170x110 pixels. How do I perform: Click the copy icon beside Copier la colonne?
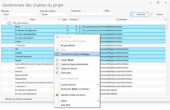57,69
